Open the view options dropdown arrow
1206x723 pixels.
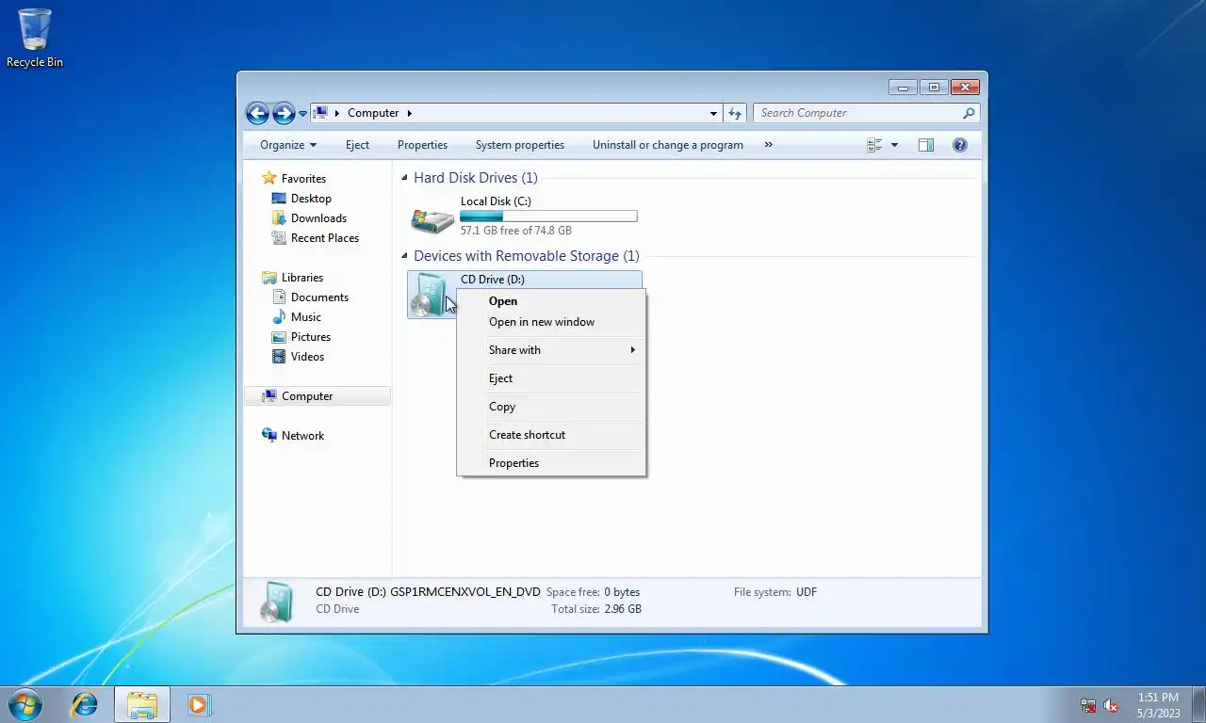pos(894,145)
